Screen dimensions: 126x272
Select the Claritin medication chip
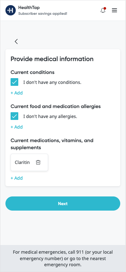(x=29, y=162)
